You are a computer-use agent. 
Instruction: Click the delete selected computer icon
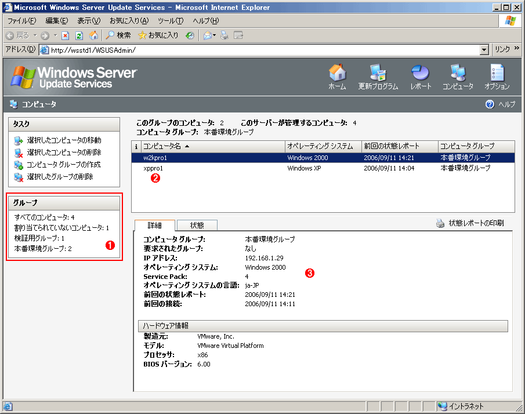tap(19, 153)
